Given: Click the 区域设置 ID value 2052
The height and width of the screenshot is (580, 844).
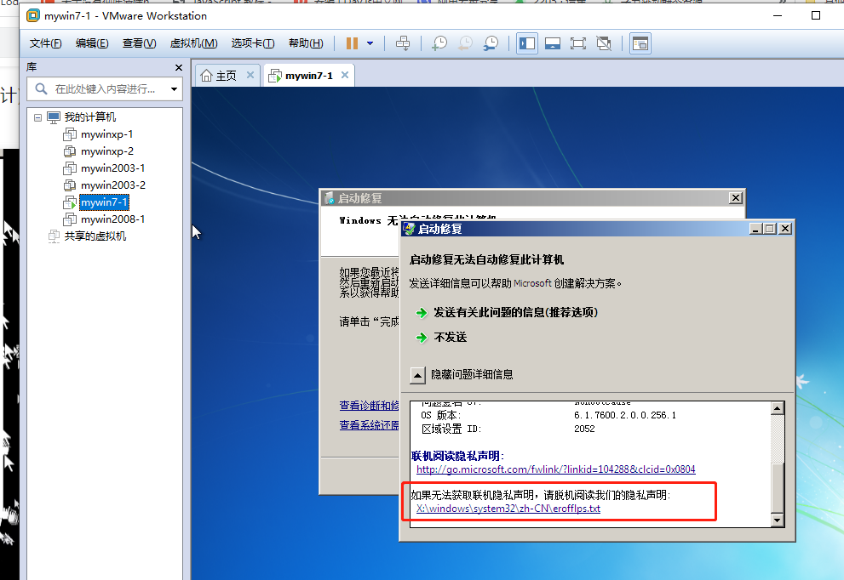Looking at the screenshot, I should click(x=584, y=429).
